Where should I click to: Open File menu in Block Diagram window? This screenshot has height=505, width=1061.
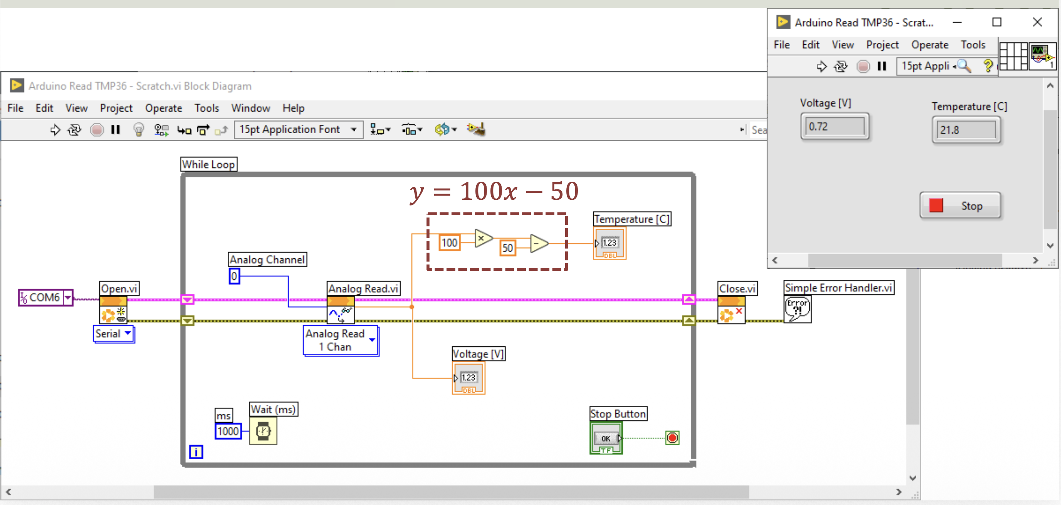point(16,108)
